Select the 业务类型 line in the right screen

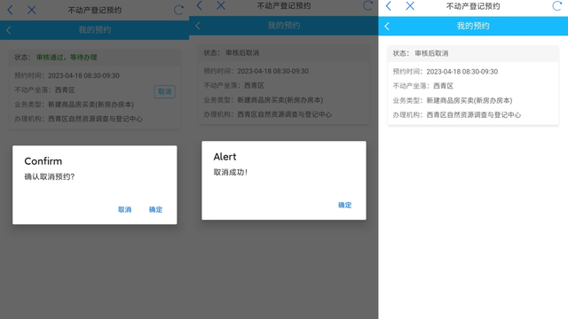(453, 100)
